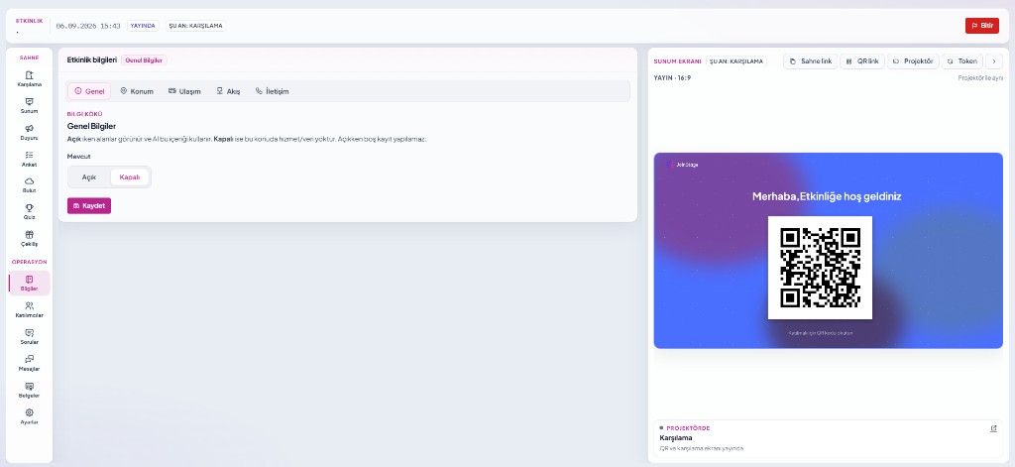Click the open-in-new-window icon in Projektörde card
This screenshot has height=467, width=1015.
point(993,428)
